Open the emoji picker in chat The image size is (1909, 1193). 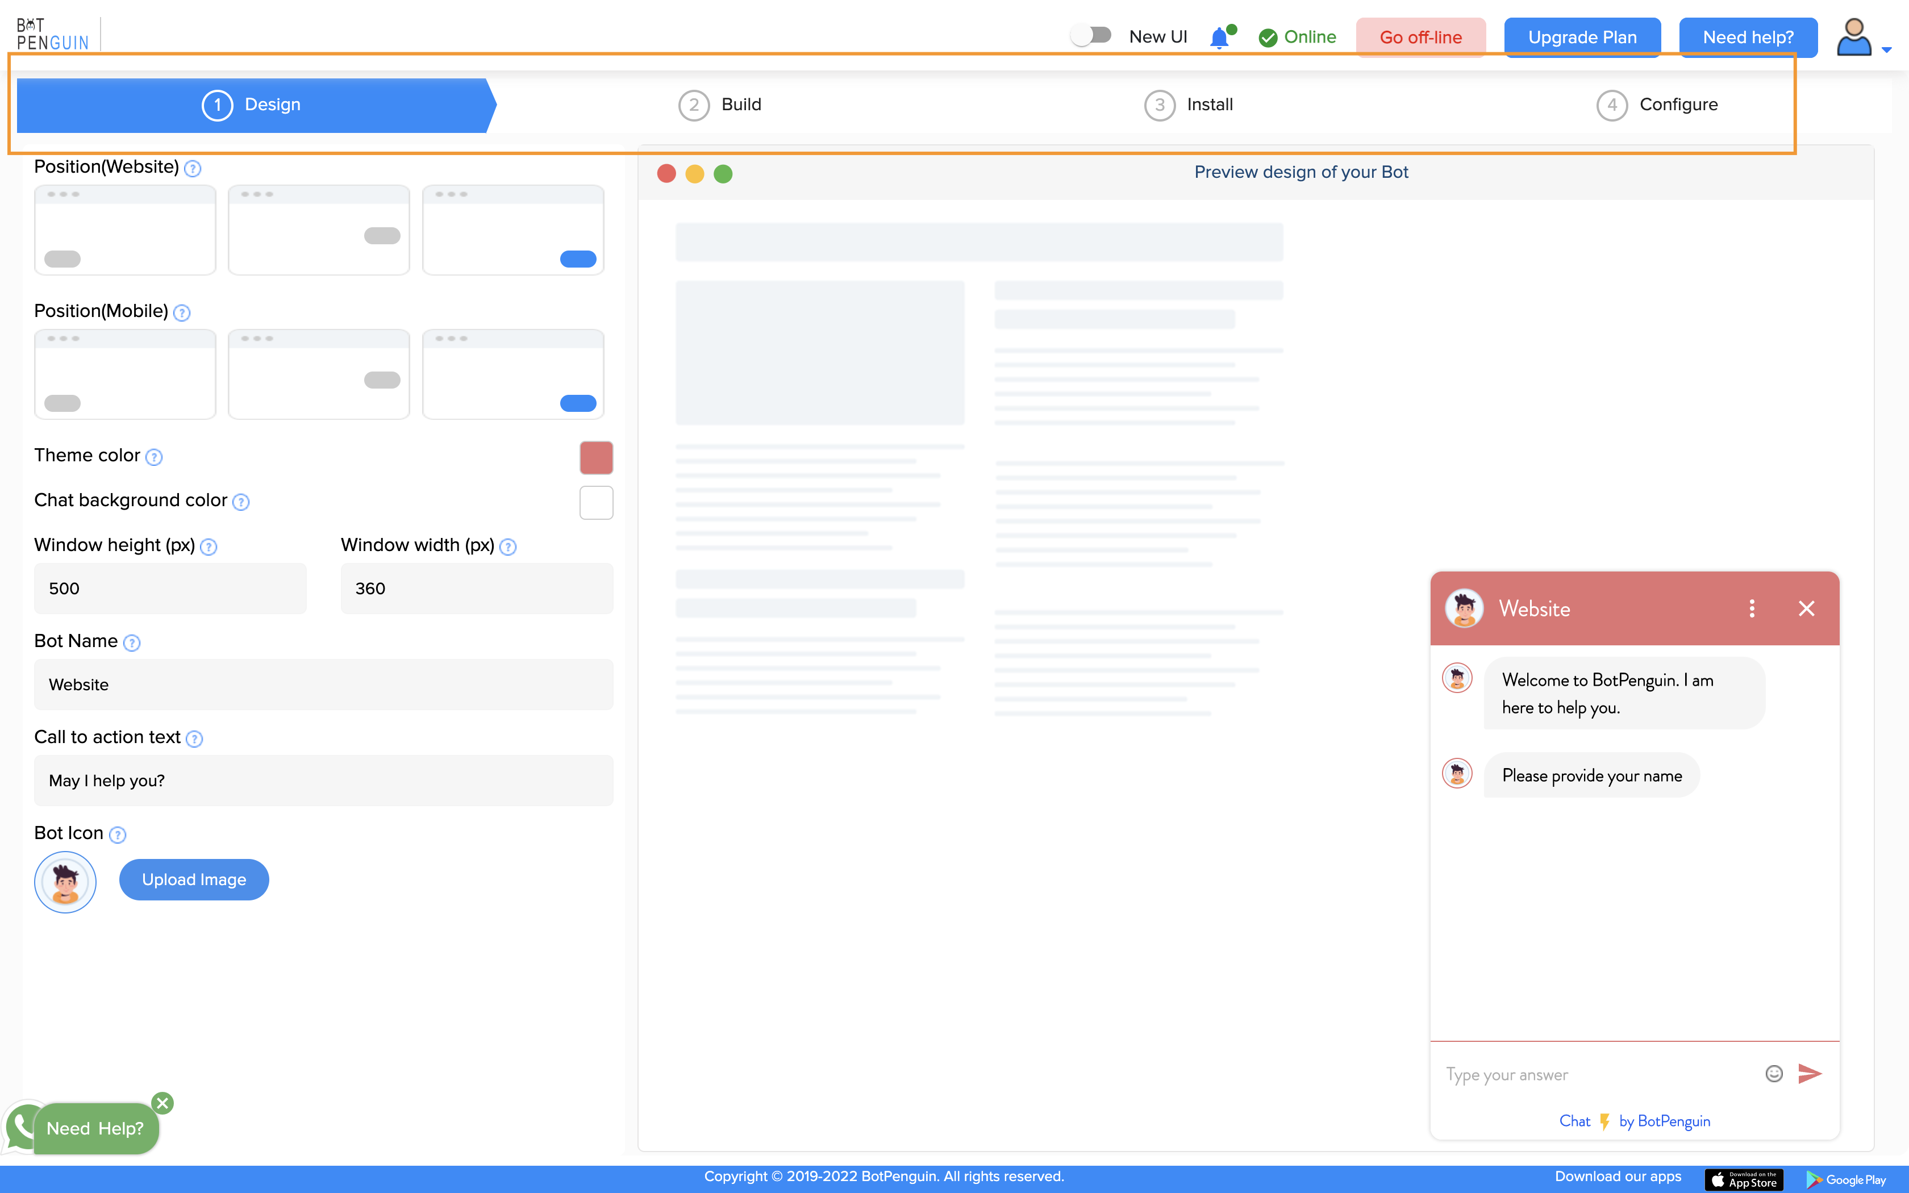[x=1774, y=1074]
